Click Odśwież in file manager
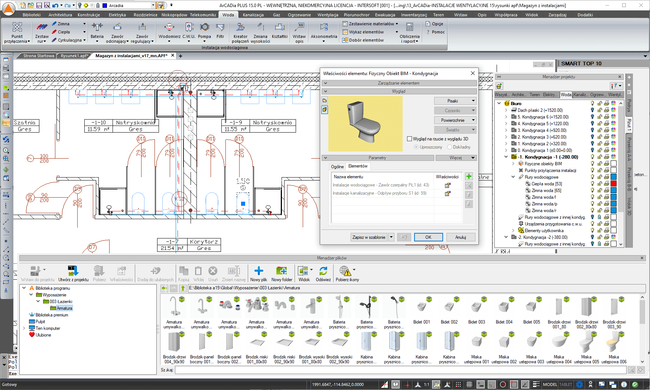Screen dimensions: 650x390 click(x=323, y=274)
